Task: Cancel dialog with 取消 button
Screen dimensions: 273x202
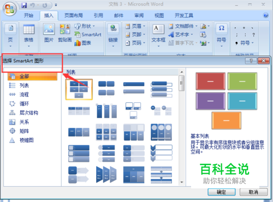Action: (x=253, y=192)
